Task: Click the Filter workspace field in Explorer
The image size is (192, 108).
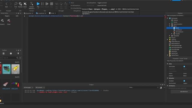Action: coord(179,16)
